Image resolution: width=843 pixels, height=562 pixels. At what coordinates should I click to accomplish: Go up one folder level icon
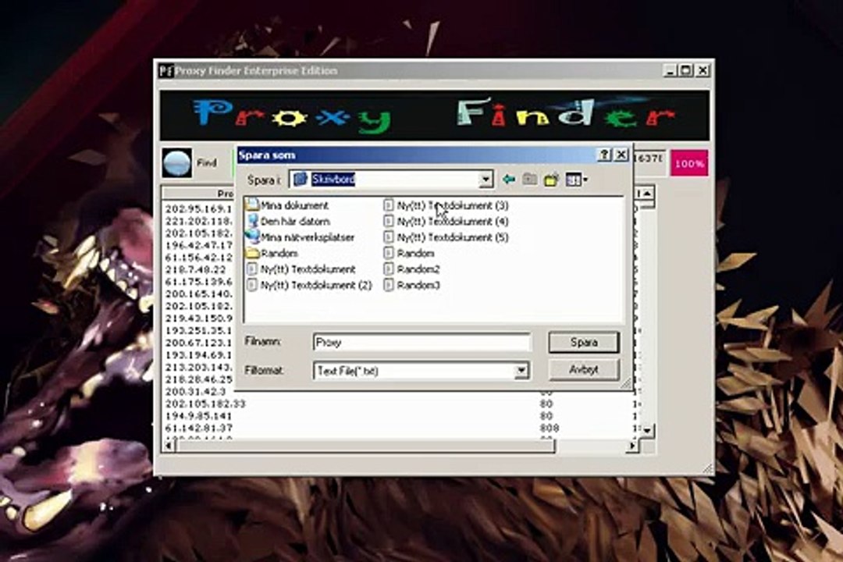[529, 179]
